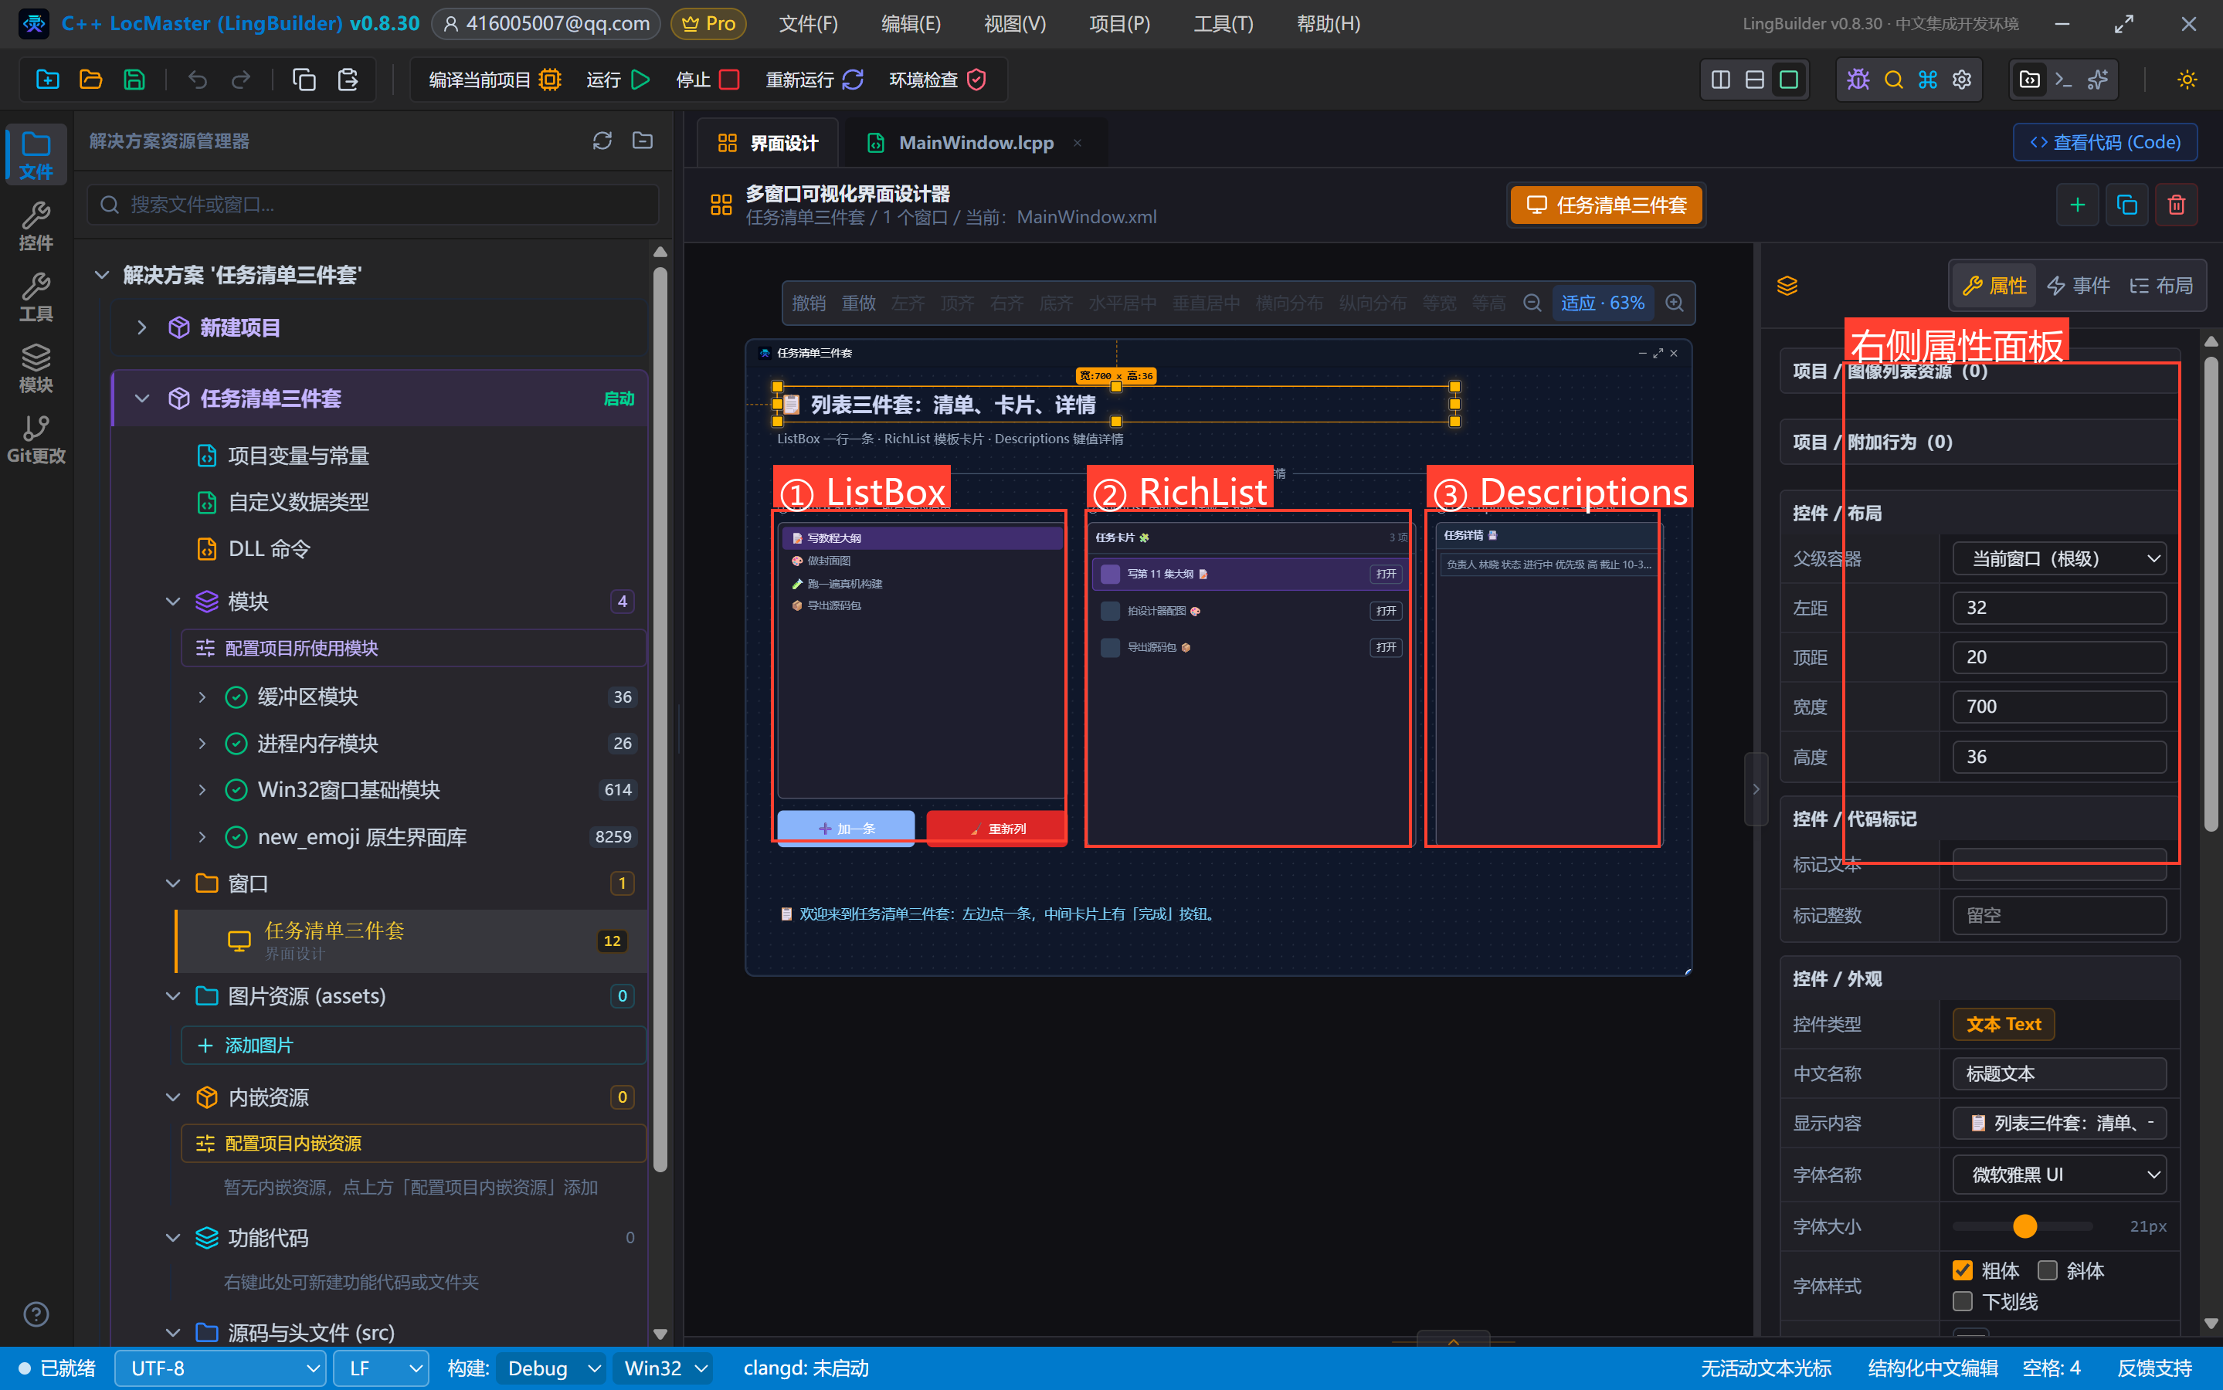Toggle the split vertical layout button

(1720, 80)
